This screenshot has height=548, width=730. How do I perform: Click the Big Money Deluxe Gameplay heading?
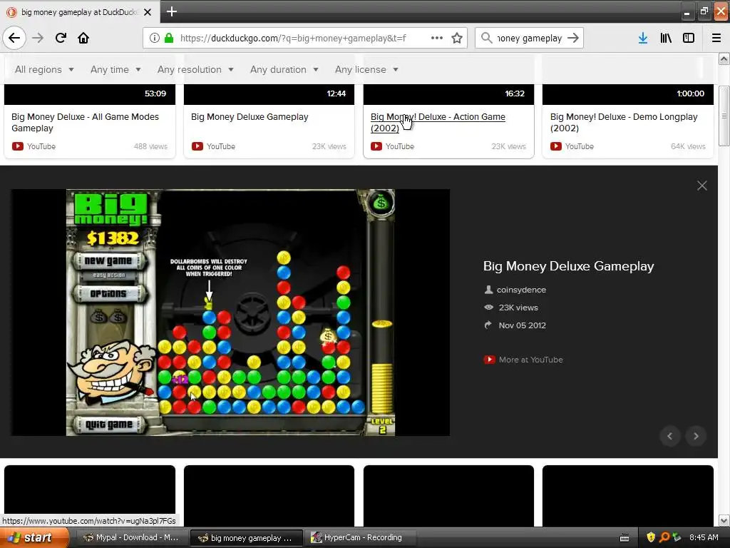coord(568,266)
